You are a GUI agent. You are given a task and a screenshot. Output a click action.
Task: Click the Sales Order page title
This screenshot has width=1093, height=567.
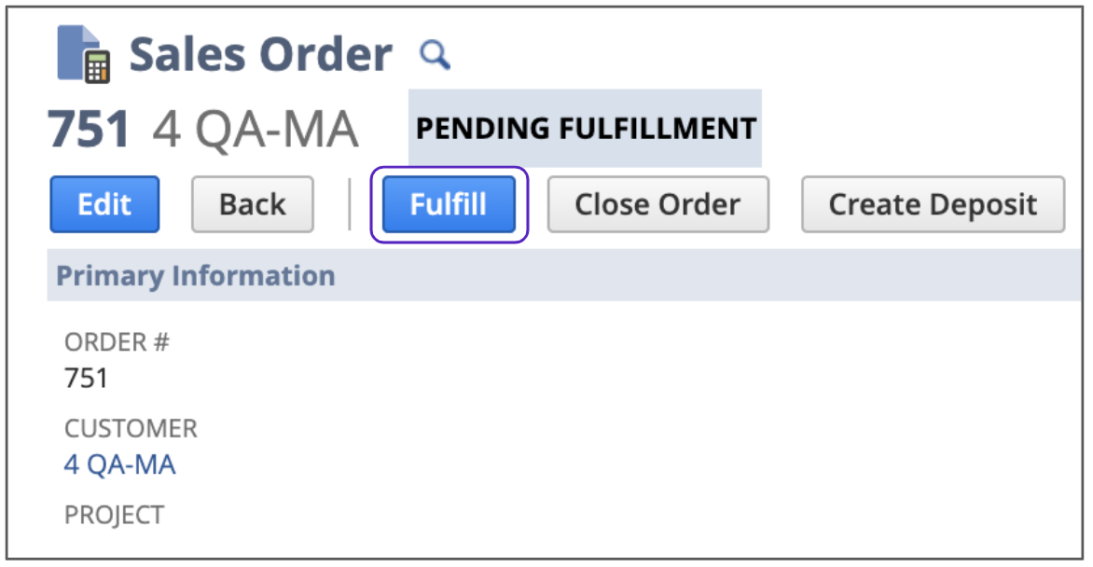click(x=260, y=54)
